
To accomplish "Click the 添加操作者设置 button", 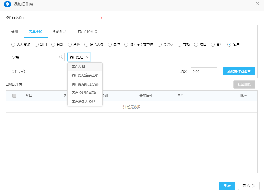I will coord(239,71).
